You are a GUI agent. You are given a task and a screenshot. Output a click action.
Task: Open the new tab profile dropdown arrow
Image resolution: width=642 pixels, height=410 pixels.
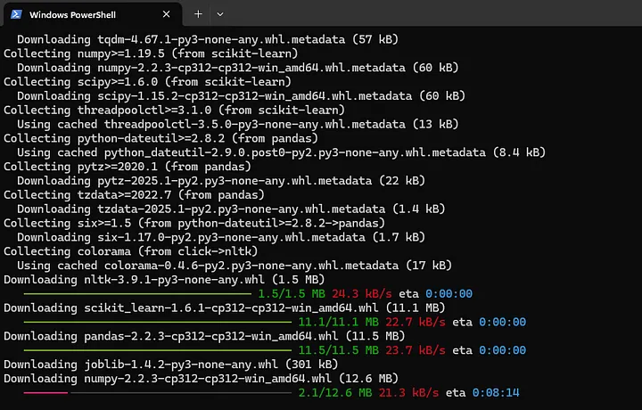[x=220, y=14]
